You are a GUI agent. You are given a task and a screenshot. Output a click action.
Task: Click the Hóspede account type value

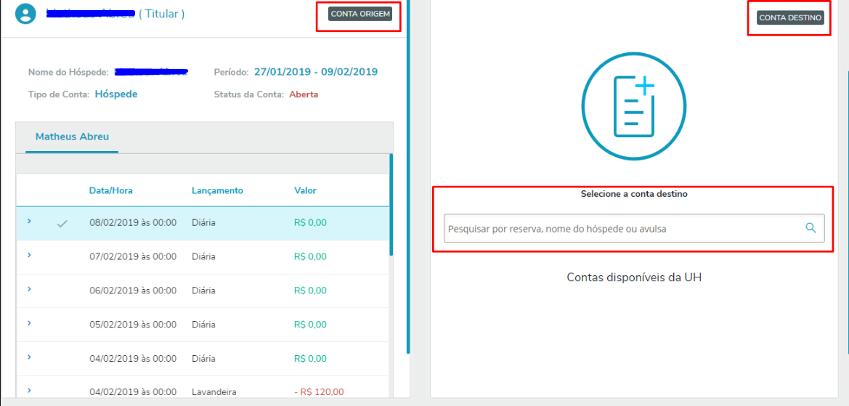click(116, 94)
